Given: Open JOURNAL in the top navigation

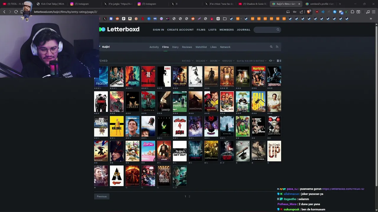Looking at the screenshot, I should click(244, 30).
